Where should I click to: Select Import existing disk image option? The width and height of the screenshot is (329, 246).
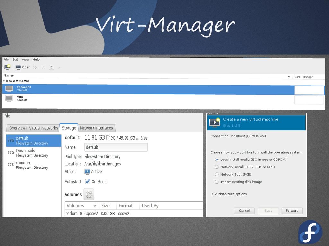pos(217,182)
